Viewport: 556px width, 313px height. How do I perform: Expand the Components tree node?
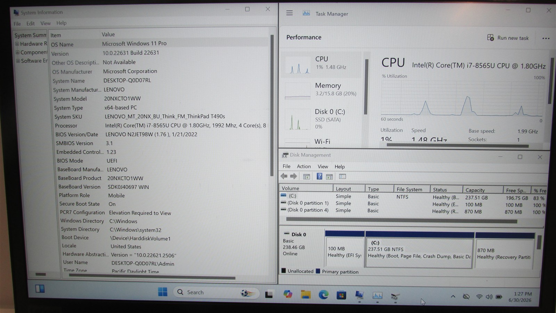(17, 53)
